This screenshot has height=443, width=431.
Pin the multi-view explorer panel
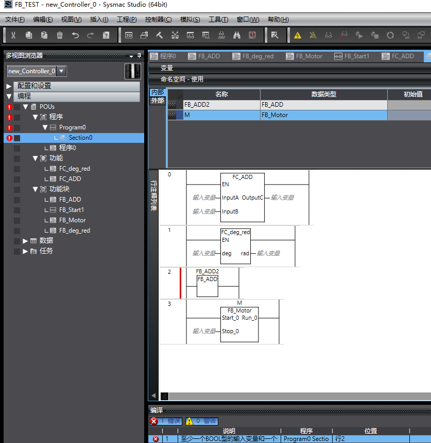point(139,56)
